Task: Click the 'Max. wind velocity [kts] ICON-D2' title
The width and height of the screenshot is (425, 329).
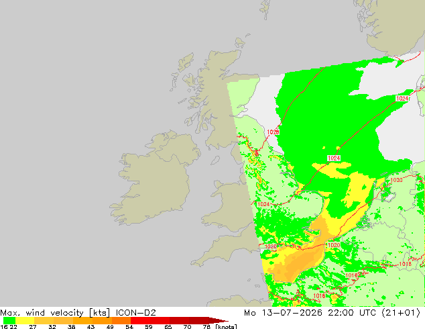Action: [x=78, y=313]
